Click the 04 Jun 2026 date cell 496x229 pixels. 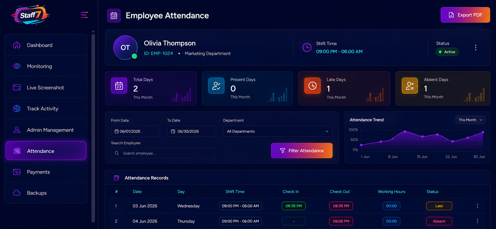pyautogui.click(x=145, y=221)
